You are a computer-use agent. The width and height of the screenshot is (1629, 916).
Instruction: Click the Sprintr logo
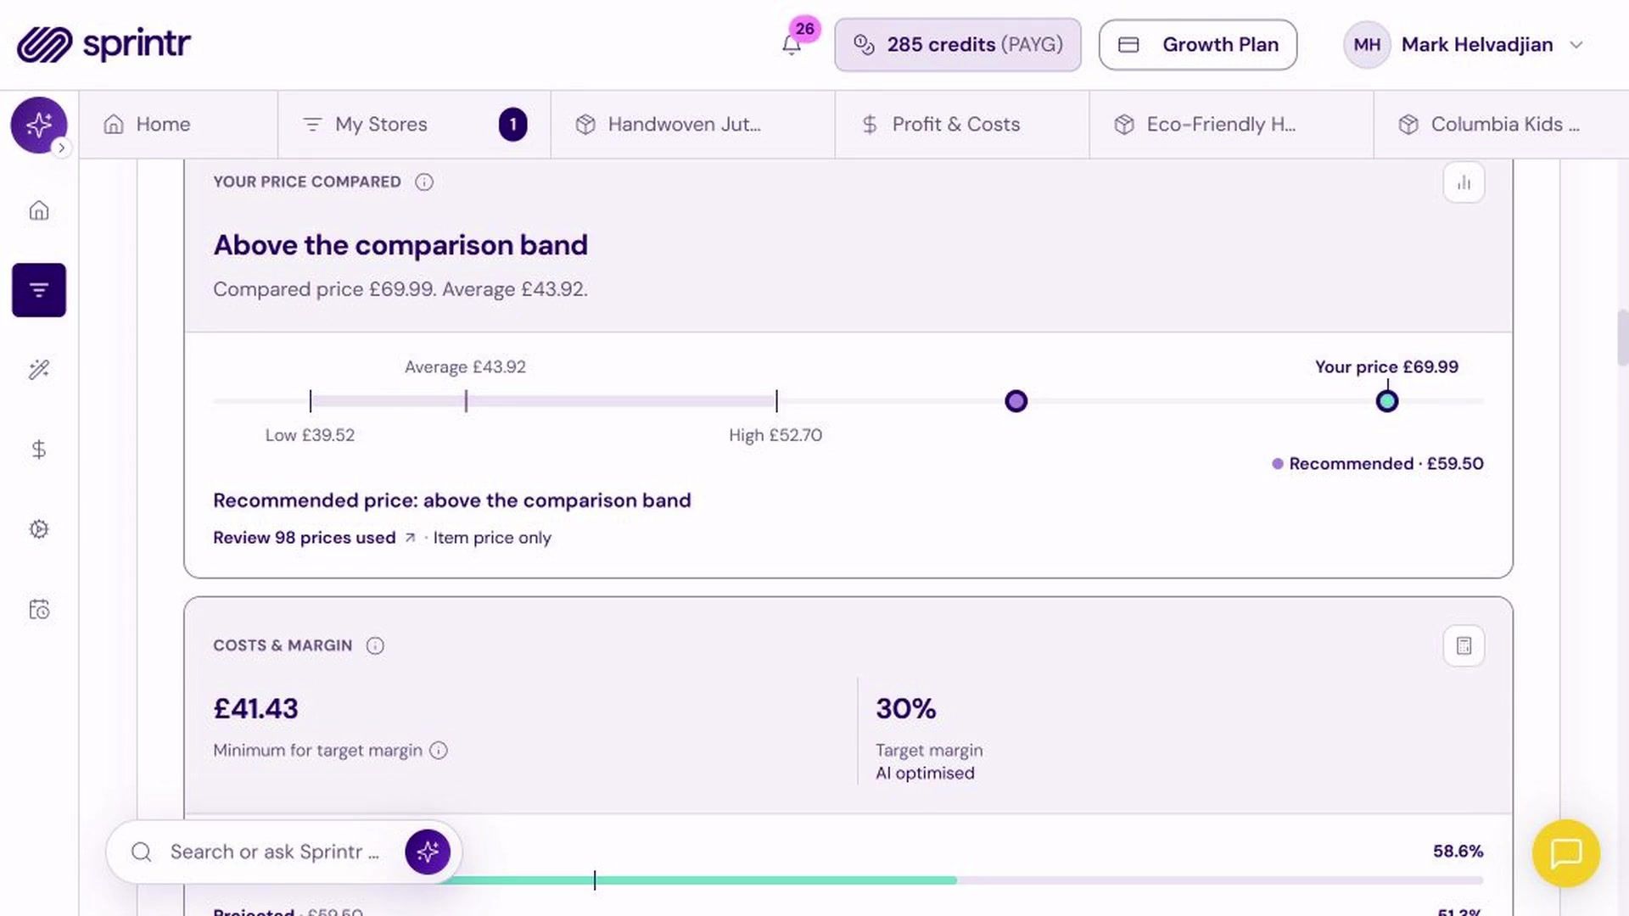click(x=104, y=44)
